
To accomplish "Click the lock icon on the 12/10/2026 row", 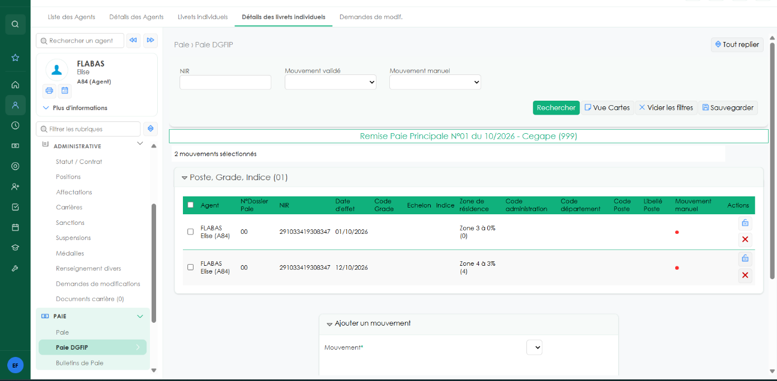I will (745, 258).
